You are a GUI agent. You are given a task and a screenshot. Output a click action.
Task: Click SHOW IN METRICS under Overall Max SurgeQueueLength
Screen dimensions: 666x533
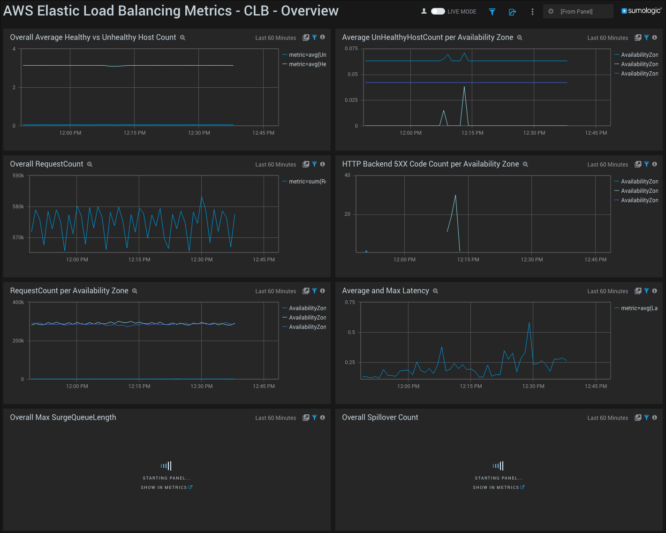[x=166, y=487]
